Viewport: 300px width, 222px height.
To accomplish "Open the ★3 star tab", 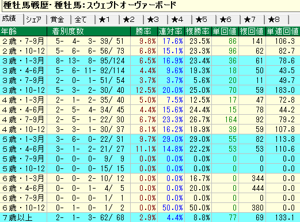I will [155, 20].
